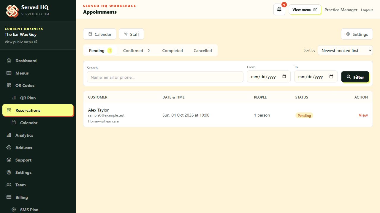The image size is (380, 213).
Task: Switch to the Cancelled tab
Action: point(203,51)
